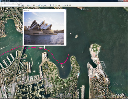Image resolution: width=128 pixels, height=99 pixels.
Task: Close the Opera House photo balloon
Action: coord(65,10)
